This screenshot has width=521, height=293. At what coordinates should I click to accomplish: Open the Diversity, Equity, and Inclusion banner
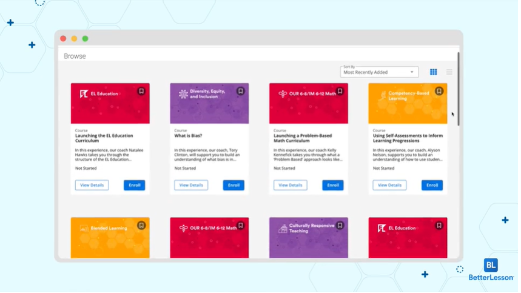click(x=210, y=104)
